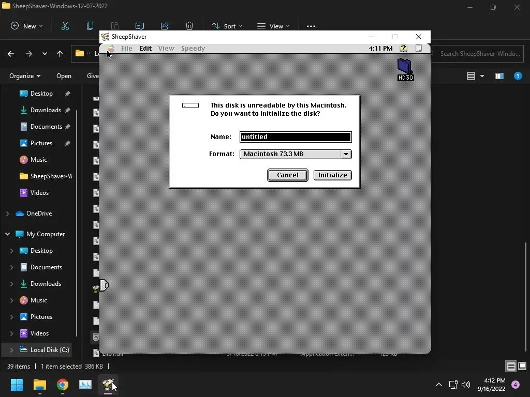Image resolution: width=530 pixels, height=397 pixels.
Task: Open the Format popup showing Macintosh 73.3 MB
Action: pos(296,154)
